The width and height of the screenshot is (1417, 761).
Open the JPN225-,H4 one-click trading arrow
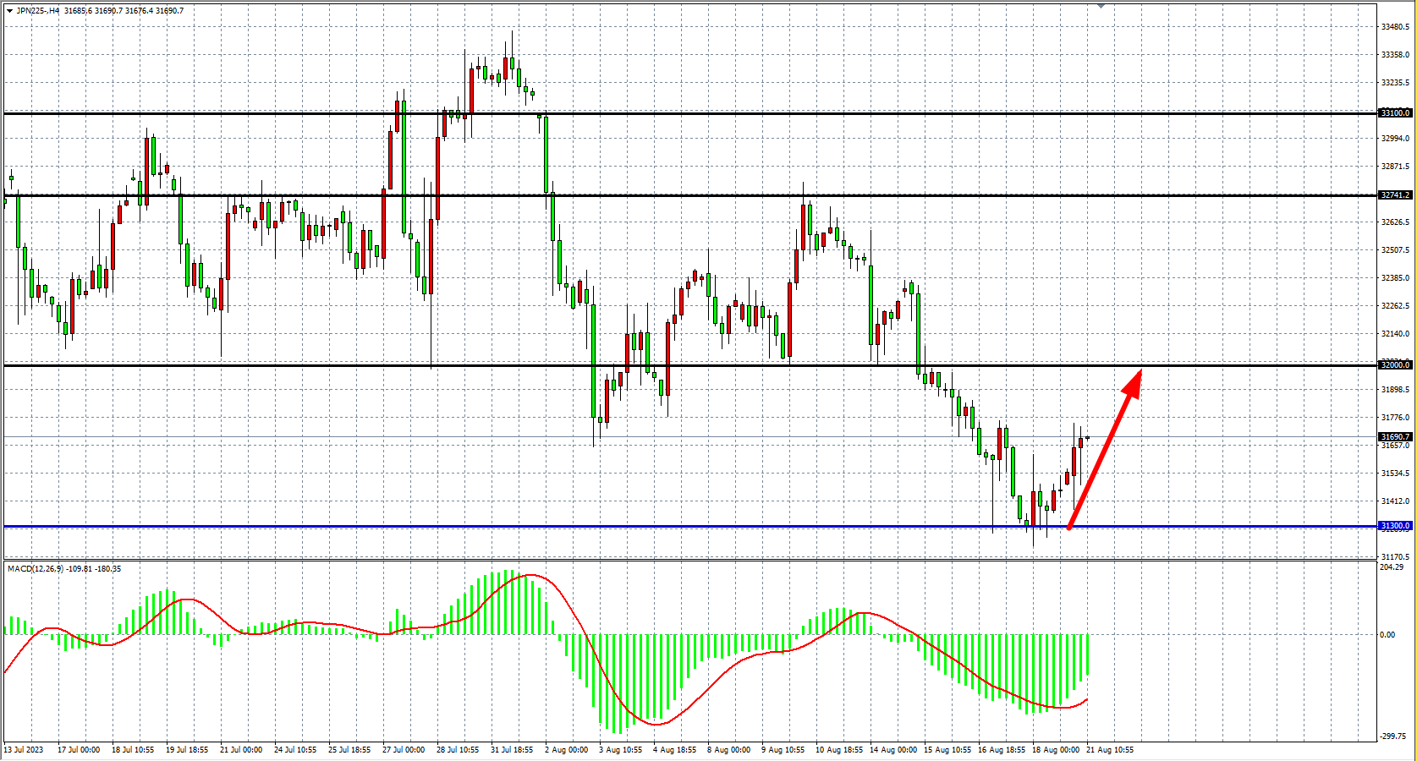click(x=9, y=11)
